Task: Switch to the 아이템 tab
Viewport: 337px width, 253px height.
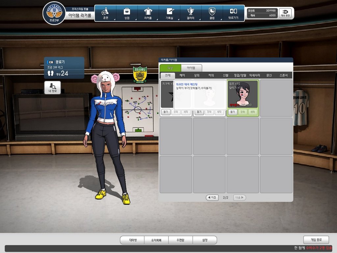Action: pos(191,68)
